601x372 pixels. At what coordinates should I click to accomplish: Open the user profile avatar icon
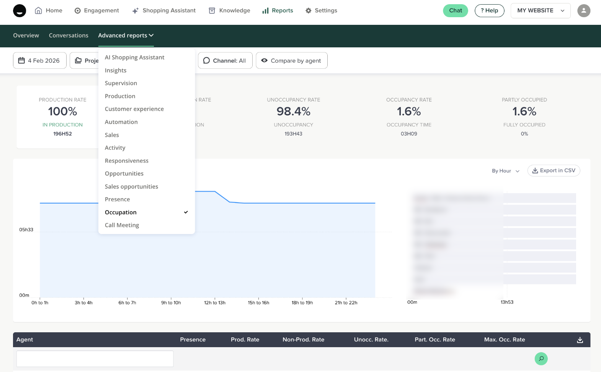583,11
